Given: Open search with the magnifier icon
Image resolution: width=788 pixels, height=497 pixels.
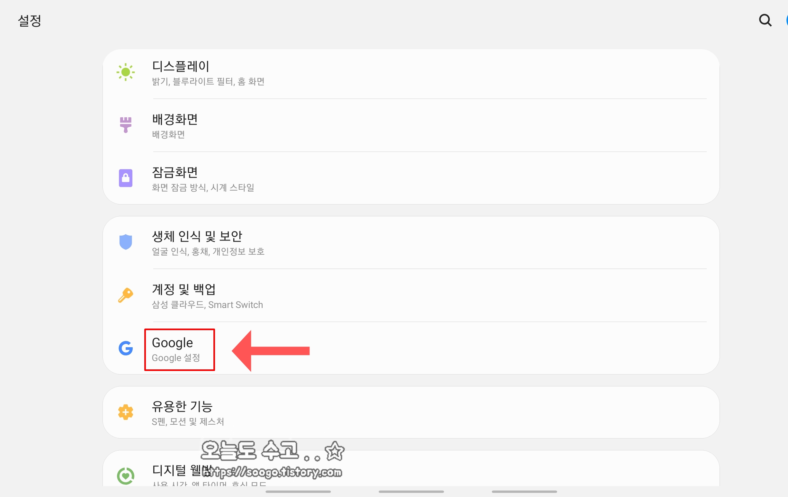Looking at the screenshot, I should [765, 20].
